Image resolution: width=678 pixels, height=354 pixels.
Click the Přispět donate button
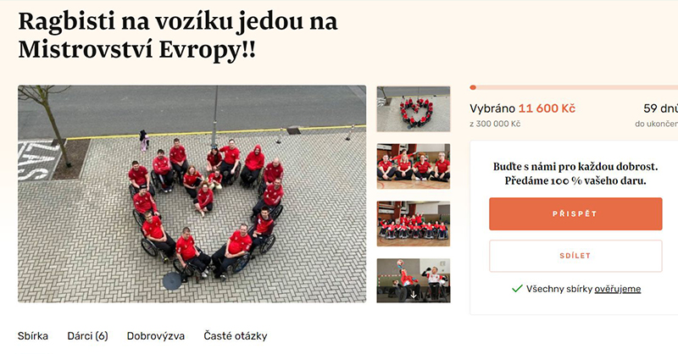[x=575, y=214]
